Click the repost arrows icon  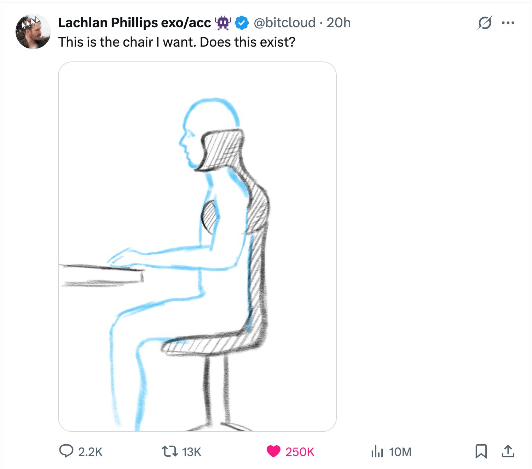pos(170,451)
